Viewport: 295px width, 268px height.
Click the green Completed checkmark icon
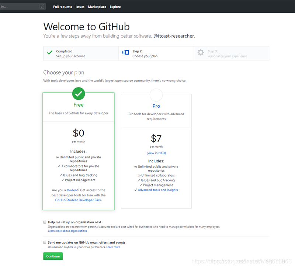pyautogui.click(x=50, y=52)
